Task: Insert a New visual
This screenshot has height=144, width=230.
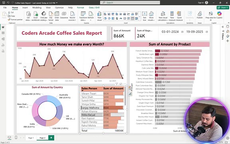Action: point(99,16)
